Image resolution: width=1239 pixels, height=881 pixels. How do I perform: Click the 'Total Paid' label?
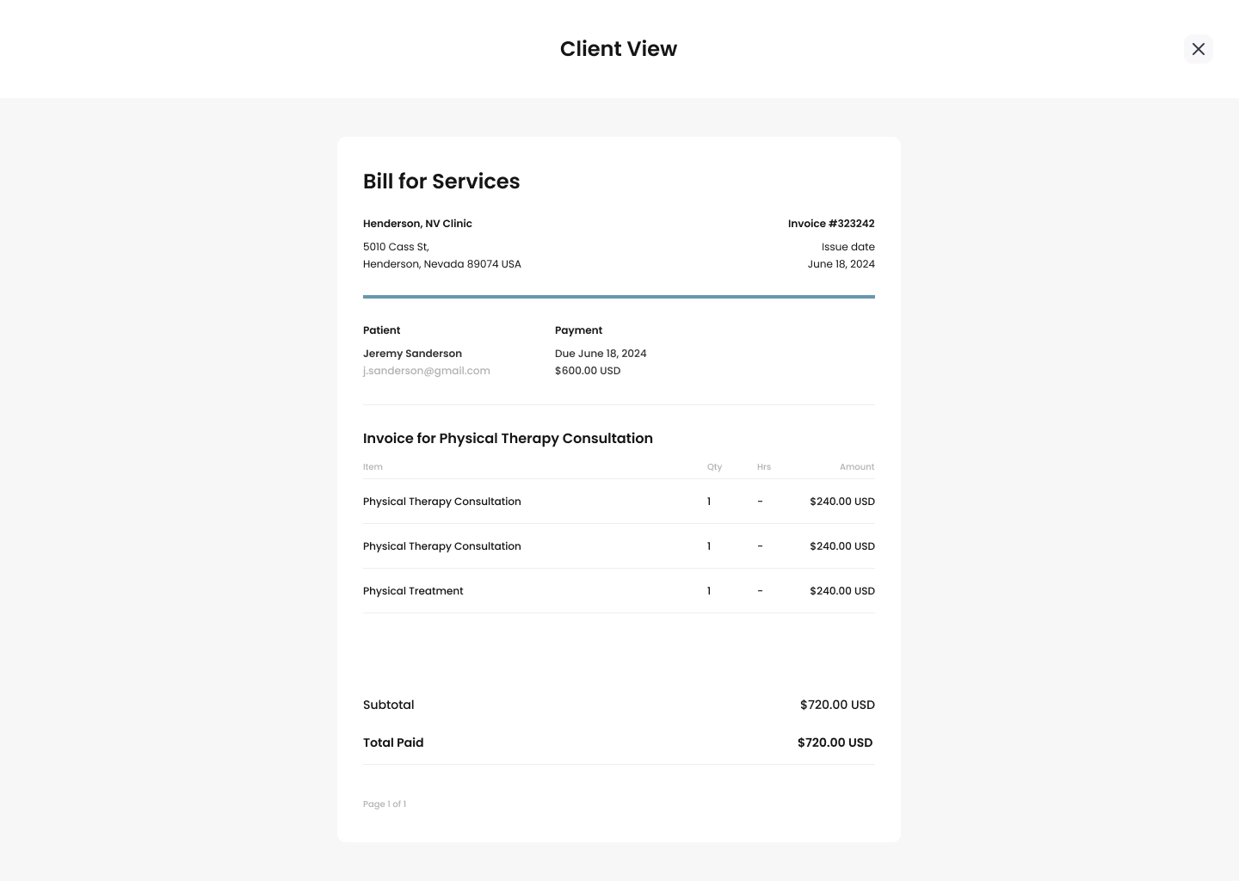click(393, 742)
